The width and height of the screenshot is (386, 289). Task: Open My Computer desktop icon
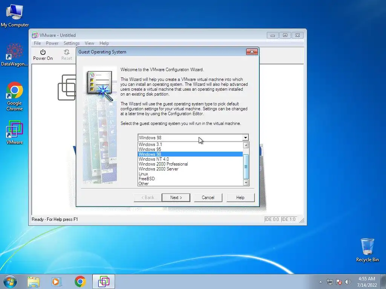(15, 15)
